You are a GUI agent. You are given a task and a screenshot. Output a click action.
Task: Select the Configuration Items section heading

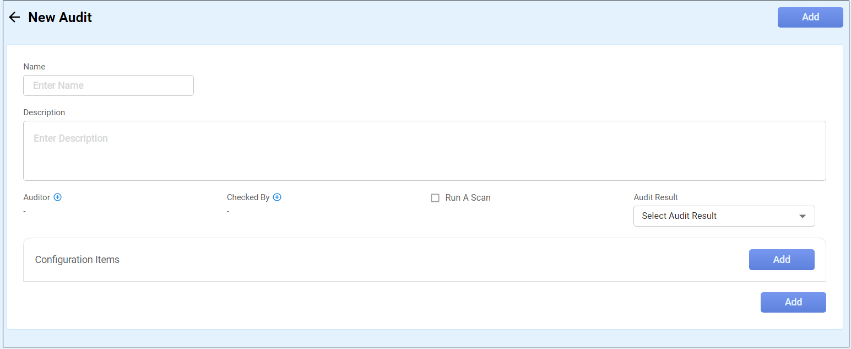77,260
